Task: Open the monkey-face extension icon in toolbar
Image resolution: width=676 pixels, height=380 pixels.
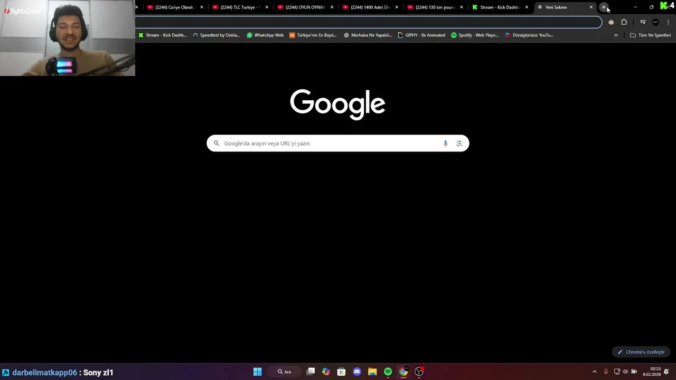Action: pos(611,22)
